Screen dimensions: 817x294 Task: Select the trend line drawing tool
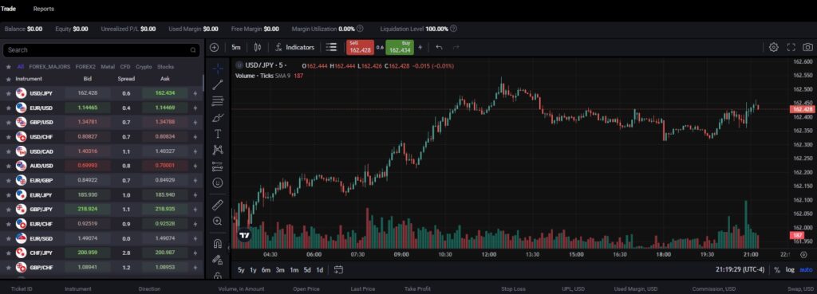coord(218,84)
